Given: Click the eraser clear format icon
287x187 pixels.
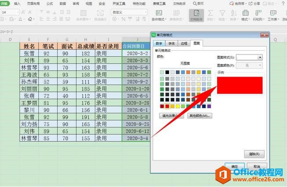Looking at the screenshot, I should pos(30,19).
